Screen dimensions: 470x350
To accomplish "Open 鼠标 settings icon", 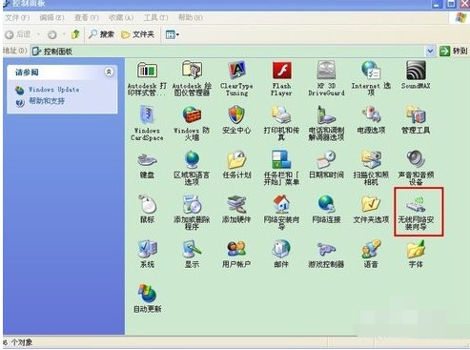I will pyautogui.click(x=147, y=204).
